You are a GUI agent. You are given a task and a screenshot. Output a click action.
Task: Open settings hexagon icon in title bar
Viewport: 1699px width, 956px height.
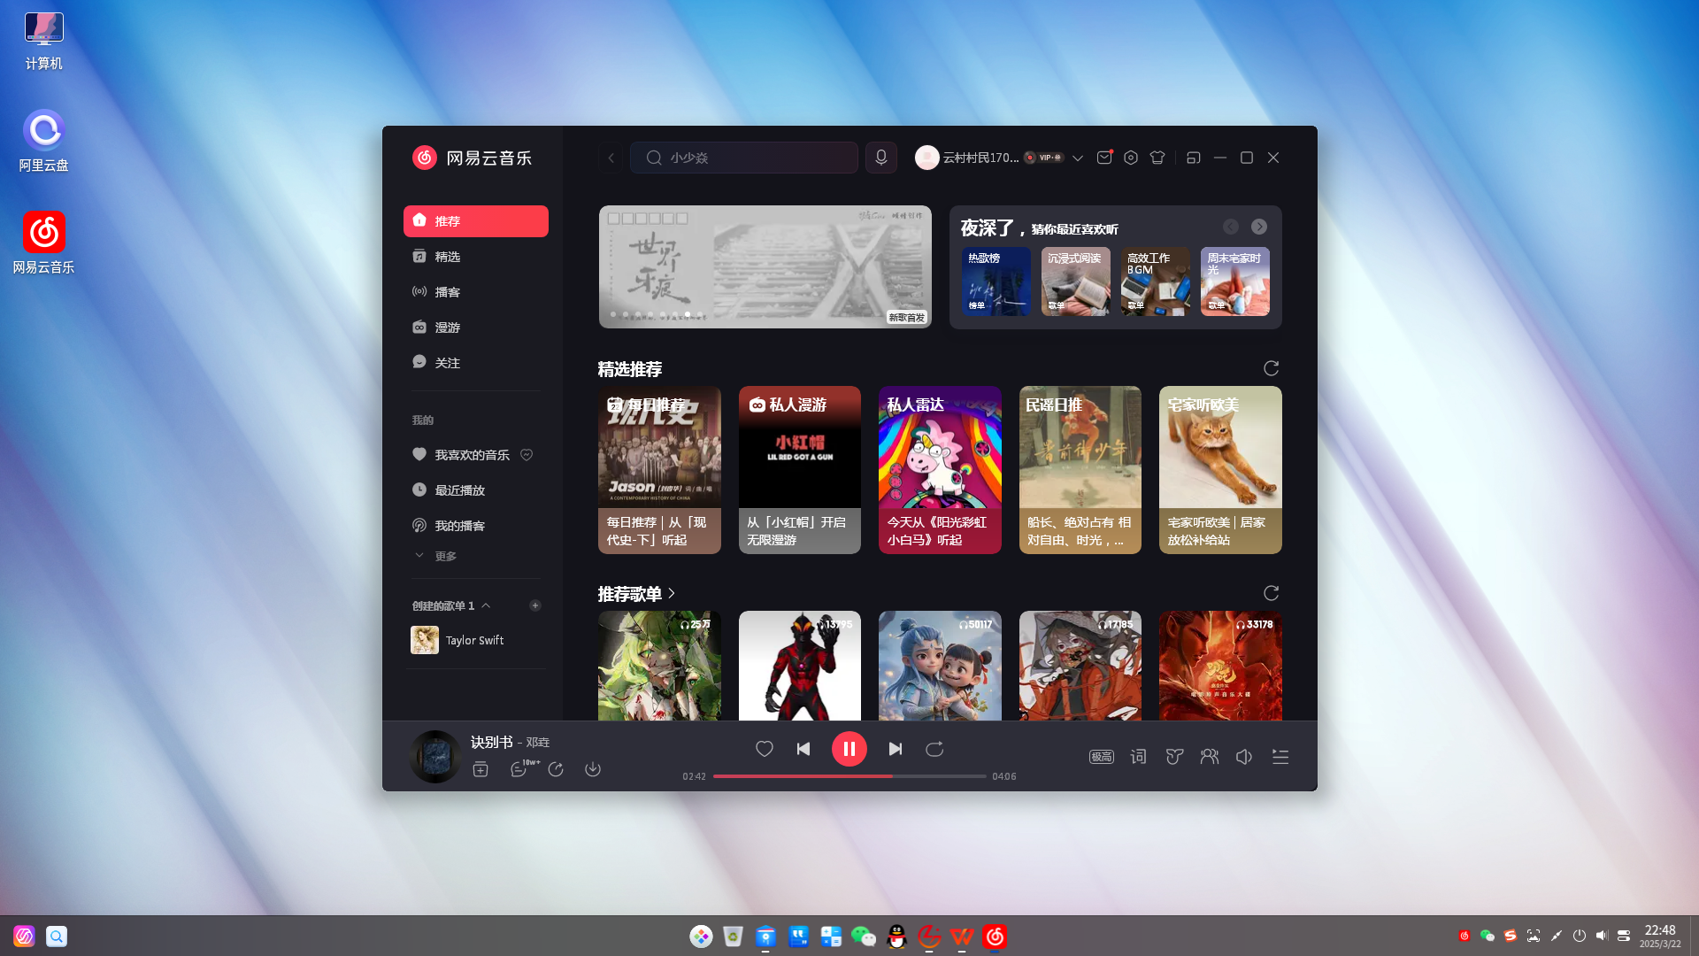pyautogui.click(x=1131, y=158)
